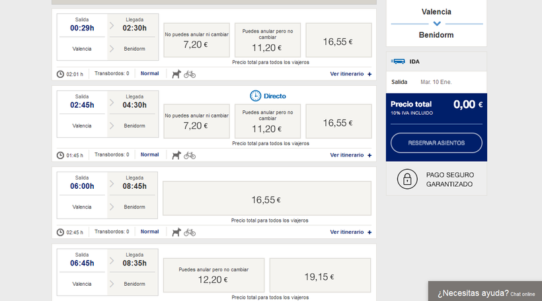The width and height of the screenshot is (542, 301).
Task: Expand Ver itinerario for the 06:00h trip
Action: pyautogui.click(x=350, y=232)
